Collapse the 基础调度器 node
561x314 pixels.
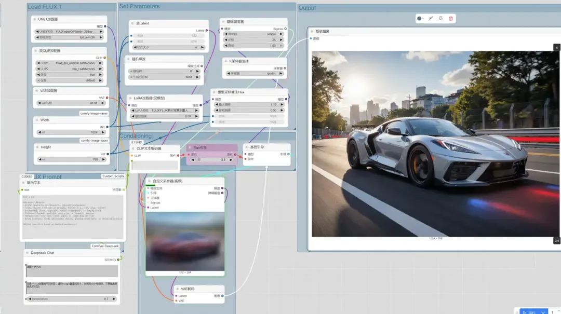click(223, 22)
